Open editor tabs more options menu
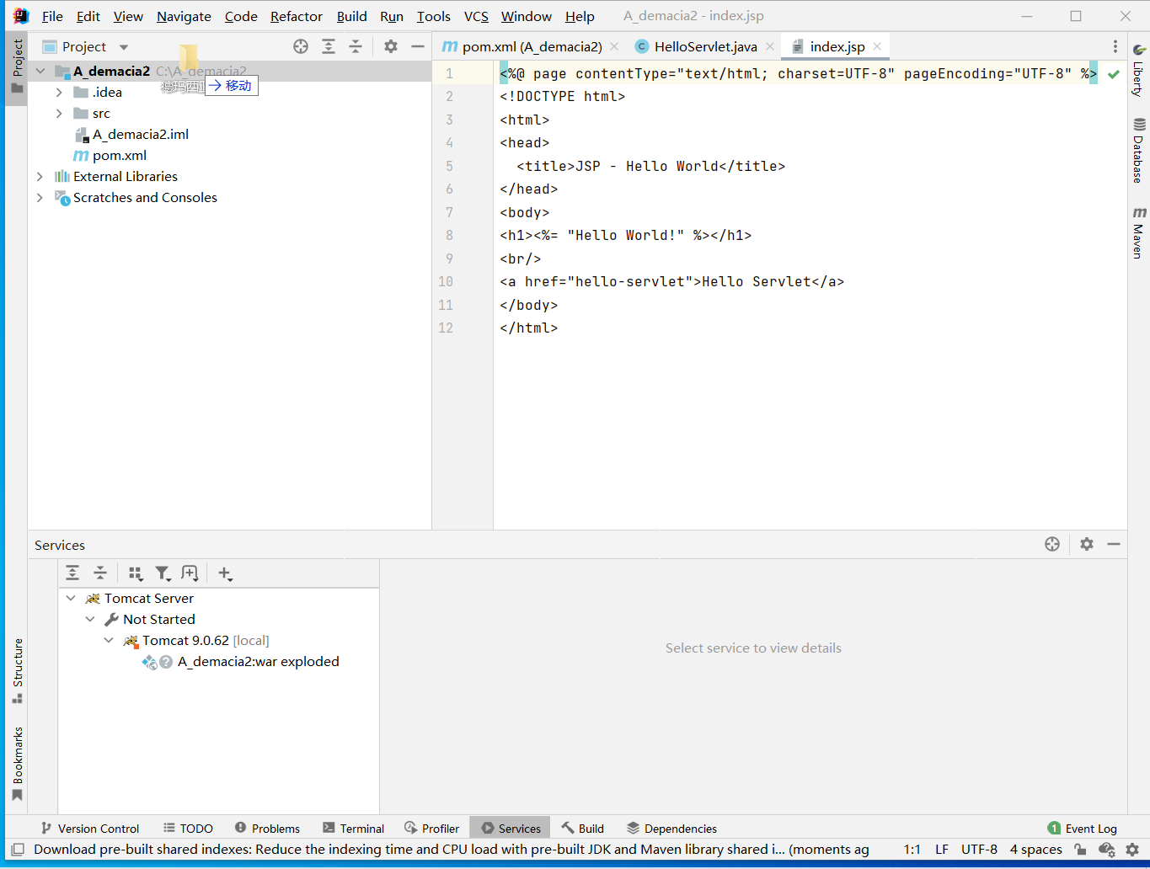 point(1115,46)
